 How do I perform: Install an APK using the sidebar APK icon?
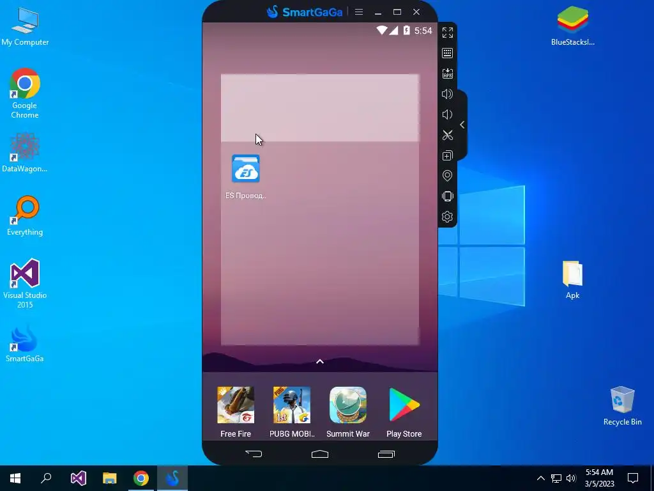(x=448, y=74)
